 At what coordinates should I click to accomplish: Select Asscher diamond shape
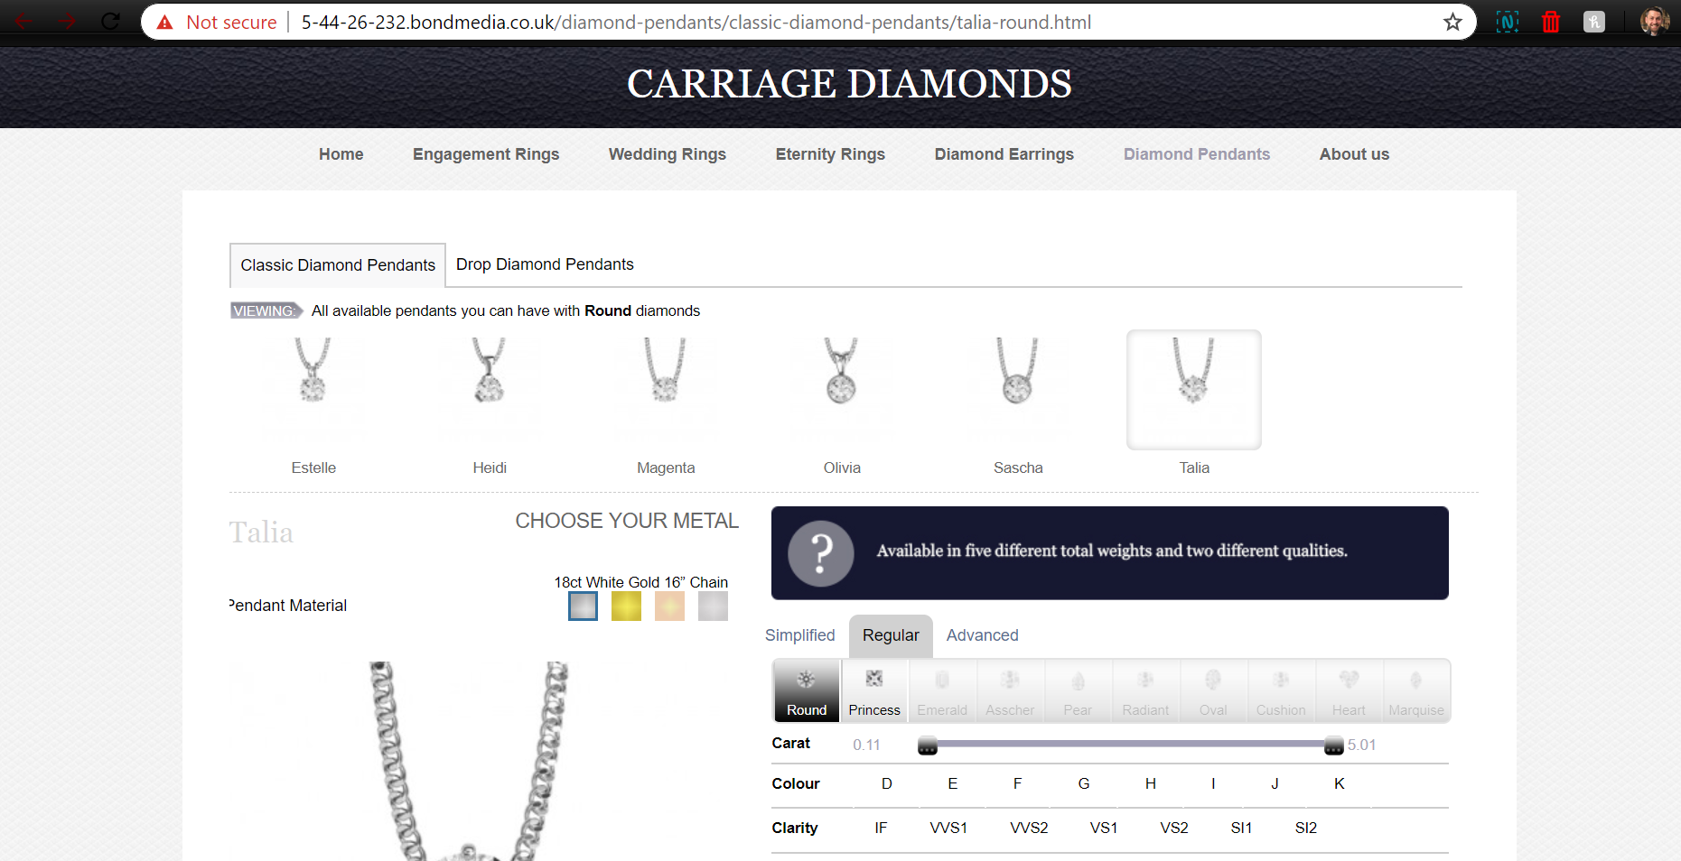coord(1010,690)
